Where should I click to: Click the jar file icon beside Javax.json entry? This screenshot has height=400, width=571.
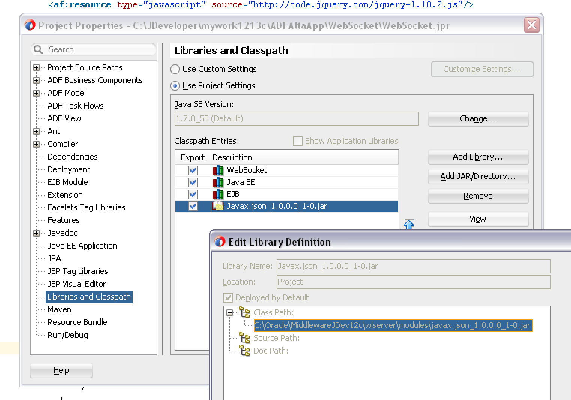pyautogui.click(x=218, y=206)
